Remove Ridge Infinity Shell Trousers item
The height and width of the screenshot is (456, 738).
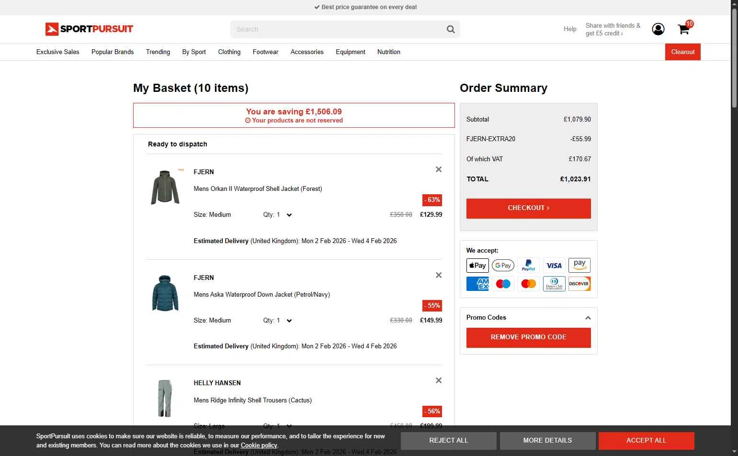pyautogui.click(x=439, y=380)
